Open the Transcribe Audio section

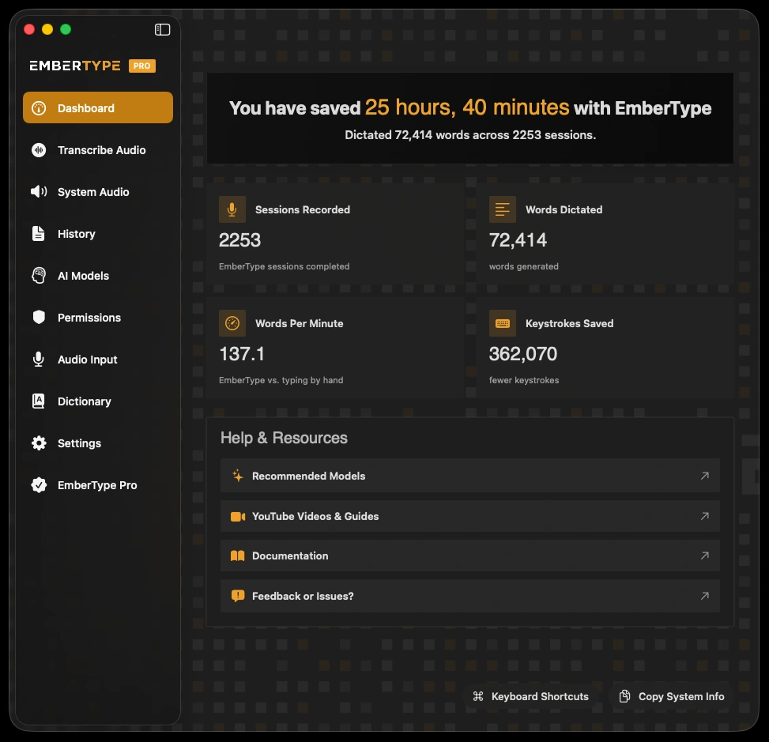pyautogui.click(x=98, y=150)
